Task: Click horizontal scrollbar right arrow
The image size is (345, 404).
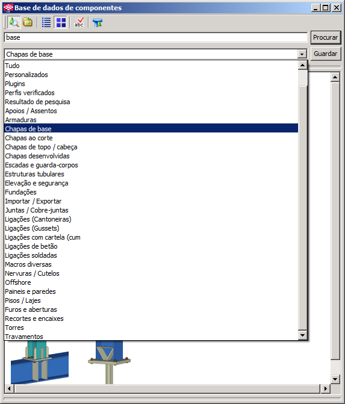Action: click(x=325, y=388)
